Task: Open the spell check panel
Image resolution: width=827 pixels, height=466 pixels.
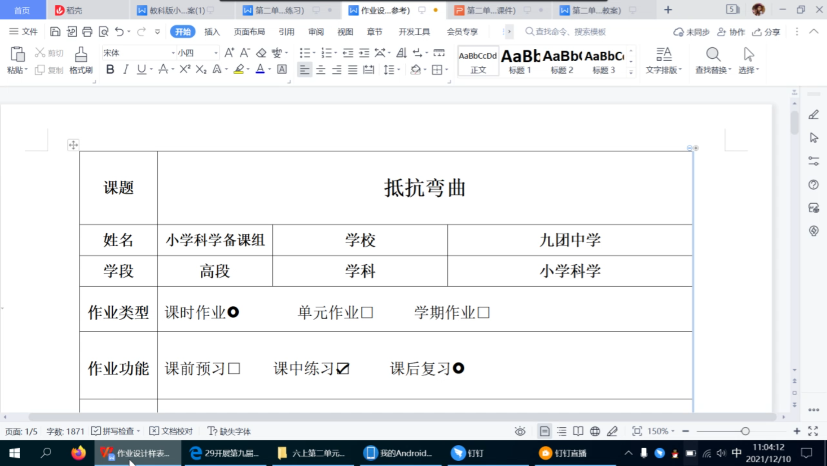Action: pos(114,431)
